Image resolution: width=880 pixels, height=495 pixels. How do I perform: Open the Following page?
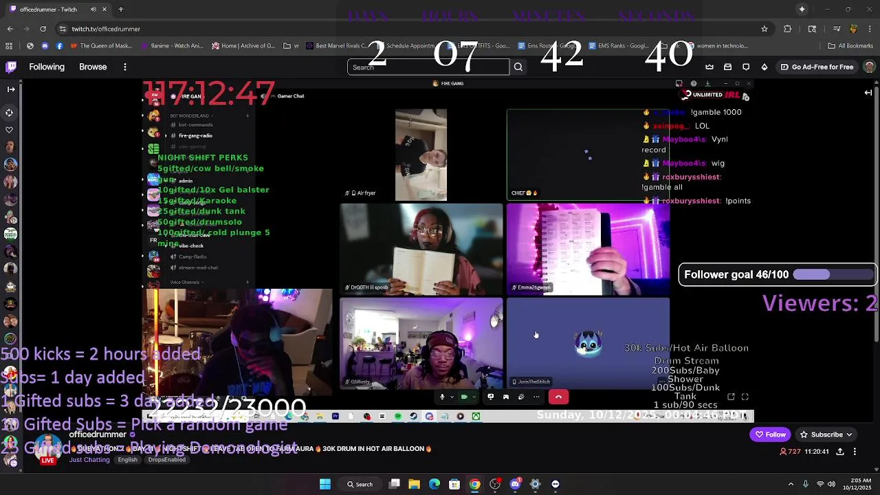[x=47, y=67]
